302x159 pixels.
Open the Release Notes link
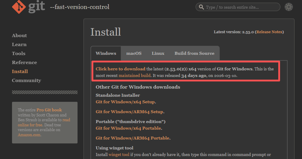pos(269,32)
